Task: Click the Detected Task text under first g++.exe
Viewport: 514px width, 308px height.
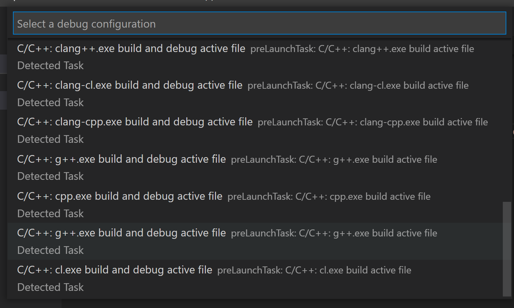Action: click(x=50, y=176)
